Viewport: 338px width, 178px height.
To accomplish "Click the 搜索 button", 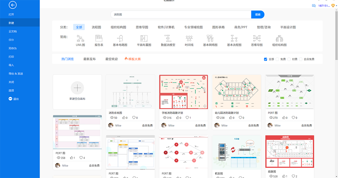I will click(258, 15).
